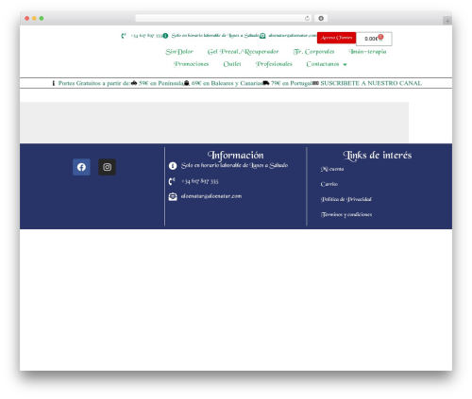Image resolution: width=472 pixels, height=399 pixels.
Task: Open Carrito footer link
Action: tap(329, 184)
